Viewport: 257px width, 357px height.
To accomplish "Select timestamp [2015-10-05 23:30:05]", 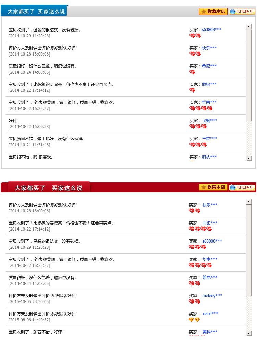I will (29, 302).
